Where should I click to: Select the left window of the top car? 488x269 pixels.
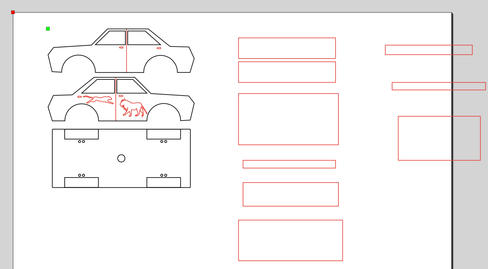(111, 38)
